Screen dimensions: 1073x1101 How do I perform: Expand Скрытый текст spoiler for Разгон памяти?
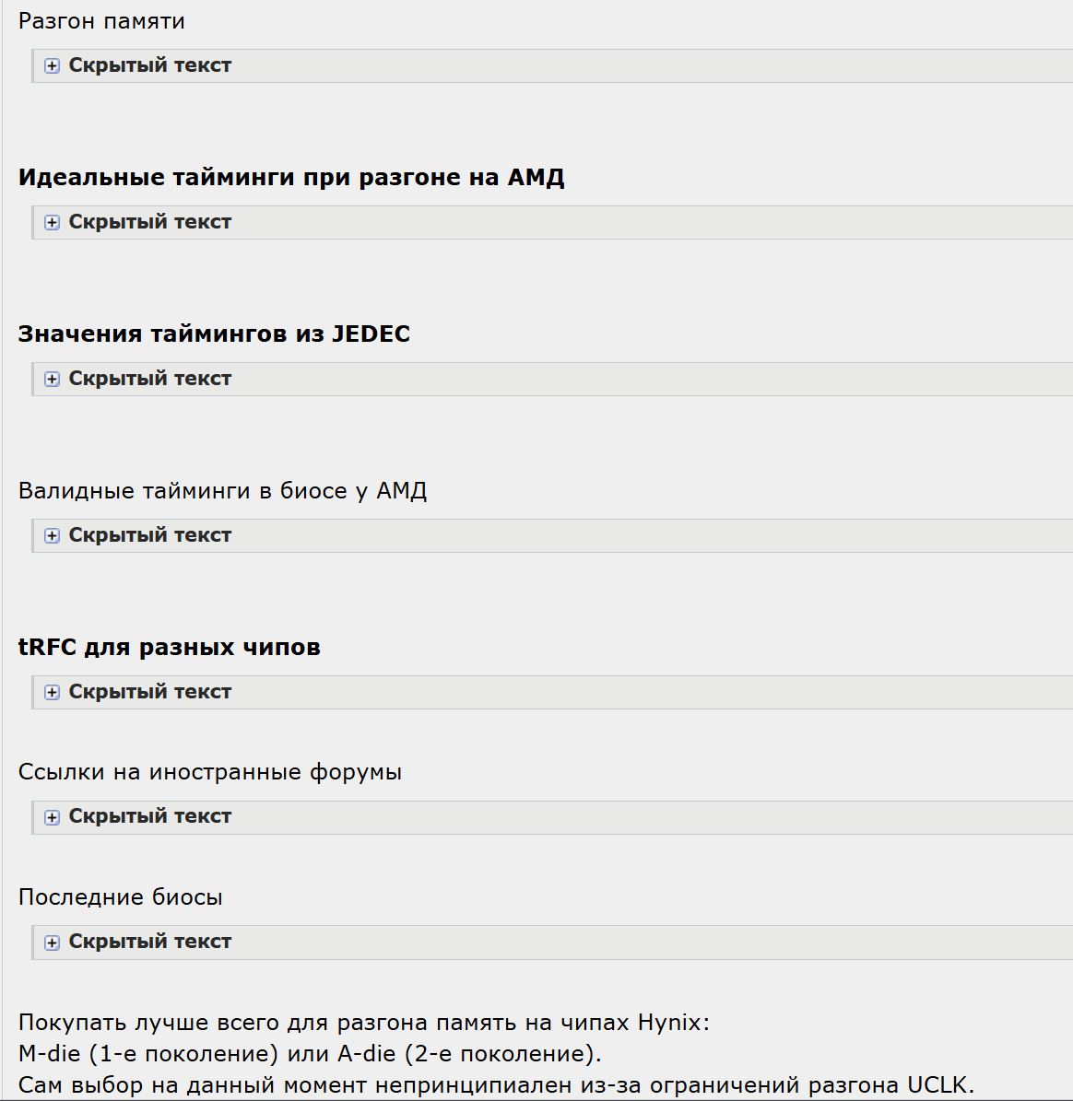[149, 65]
